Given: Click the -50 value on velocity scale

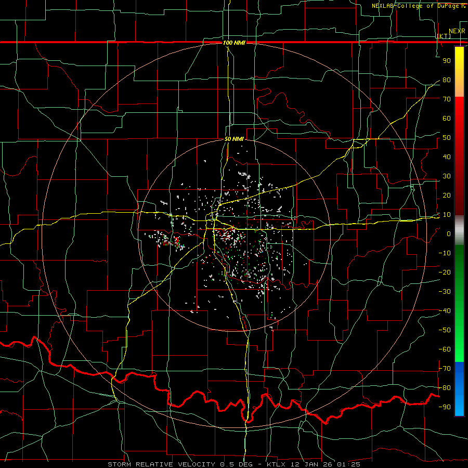Looking at the screenshot, I should [445, 330].
